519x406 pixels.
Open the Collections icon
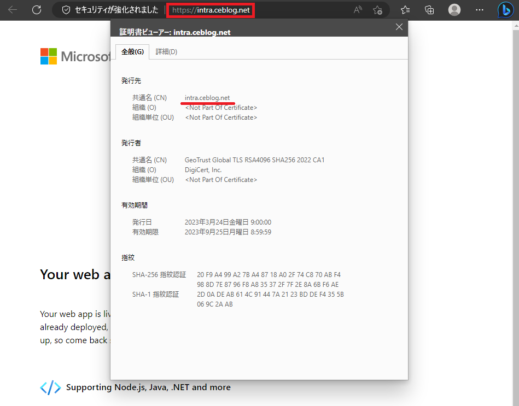429,10
